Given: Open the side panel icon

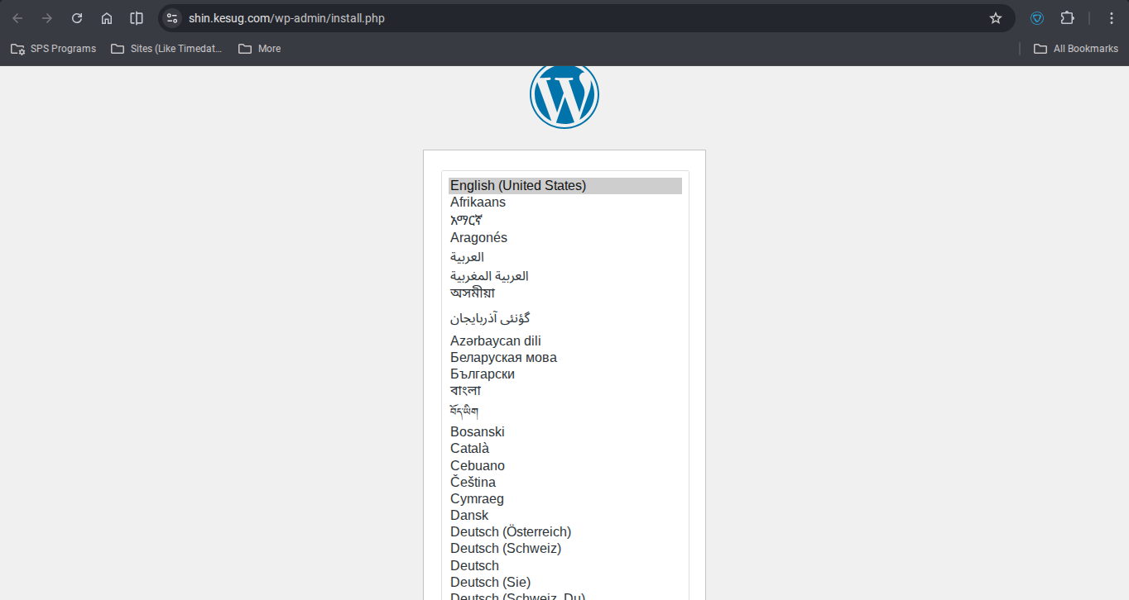Looking at the screenshot, I should coord(137,18).
